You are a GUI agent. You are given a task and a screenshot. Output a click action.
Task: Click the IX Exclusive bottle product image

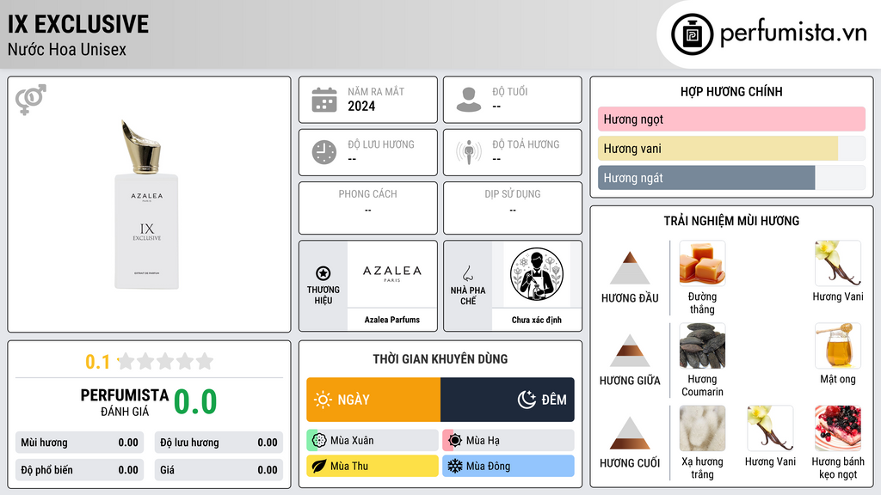pos(146,205)
